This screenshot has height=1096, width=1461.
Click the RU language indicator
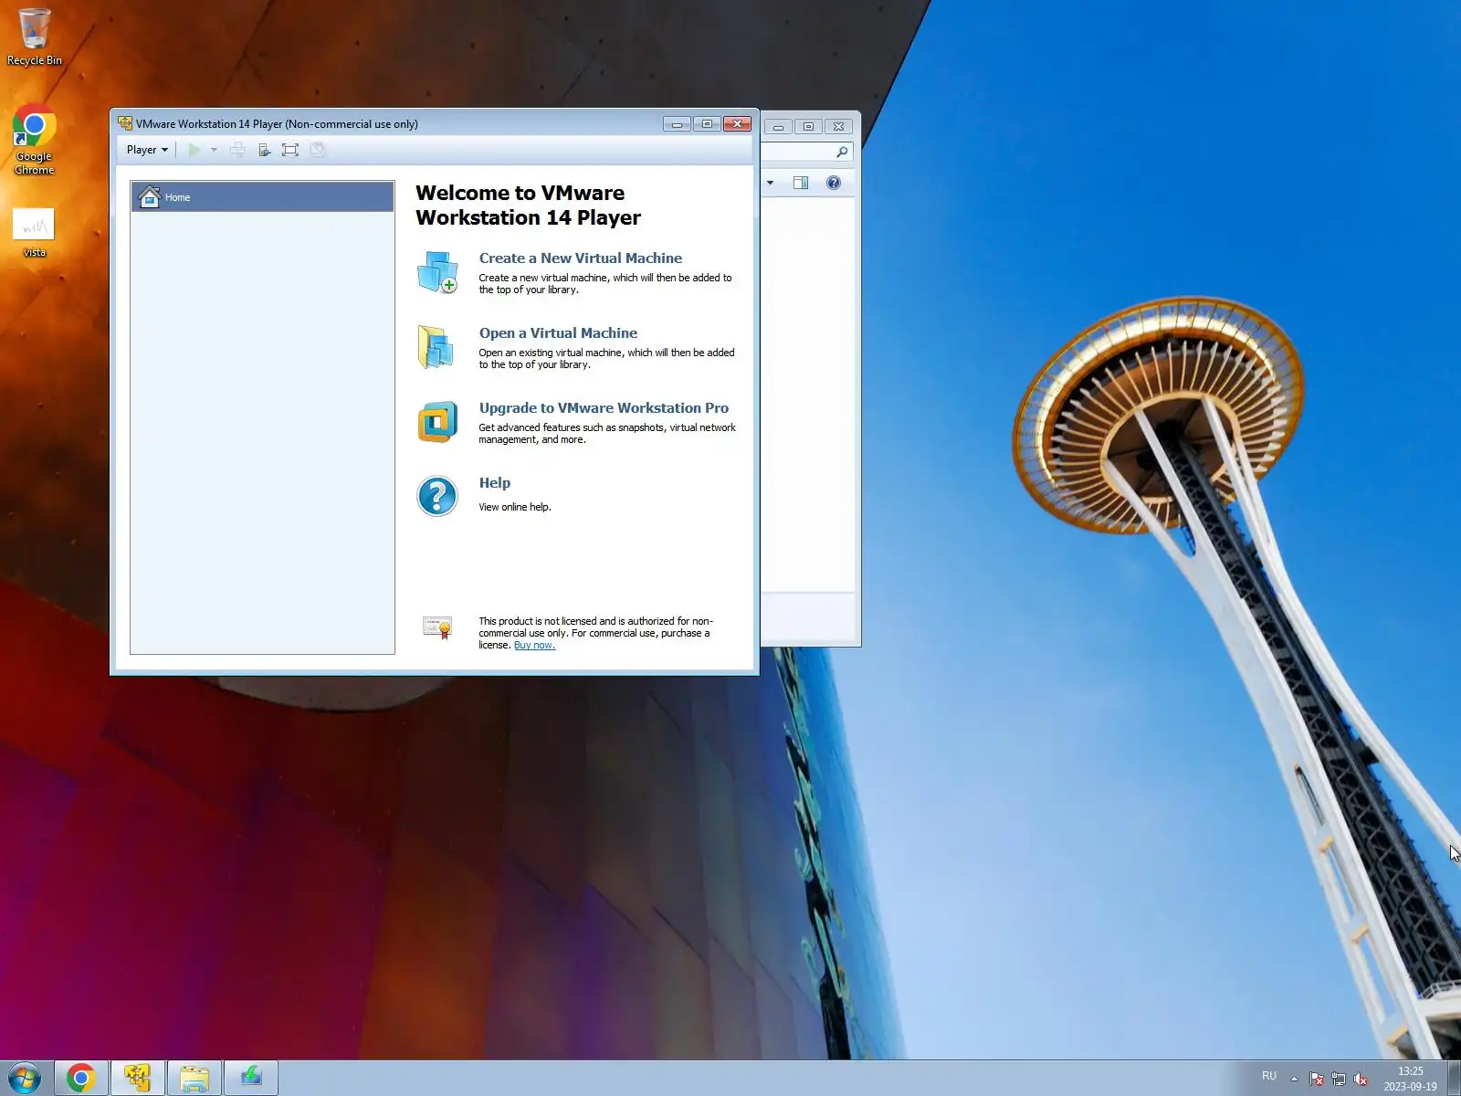[x=1269, y=1076]
